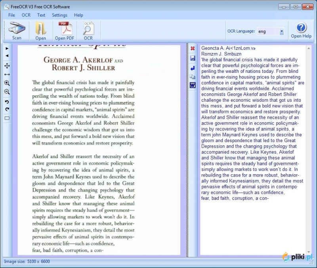
Task: Open the OCR menu in the menu bar
Action: pyautogui.click(x=26, y=15)
